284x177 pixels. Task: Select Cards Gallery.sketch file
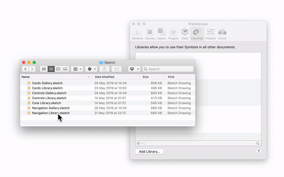click(x=108, y=83)
